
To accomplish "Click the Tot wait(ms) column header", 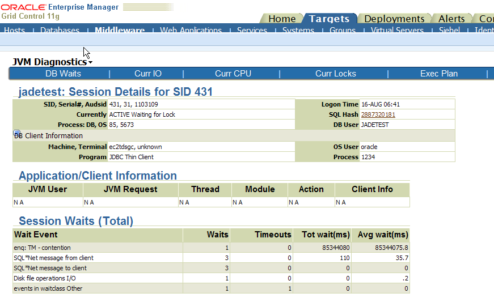I will 322,235.
